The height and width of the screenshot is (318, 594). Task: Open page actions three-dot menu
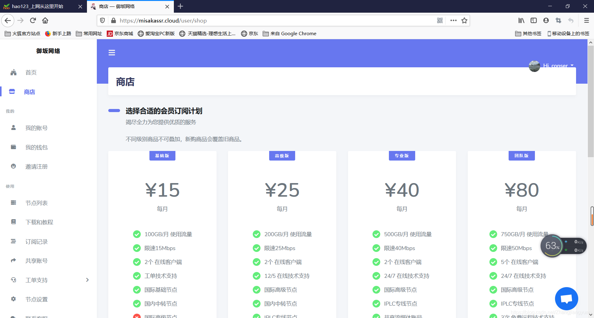454,21
